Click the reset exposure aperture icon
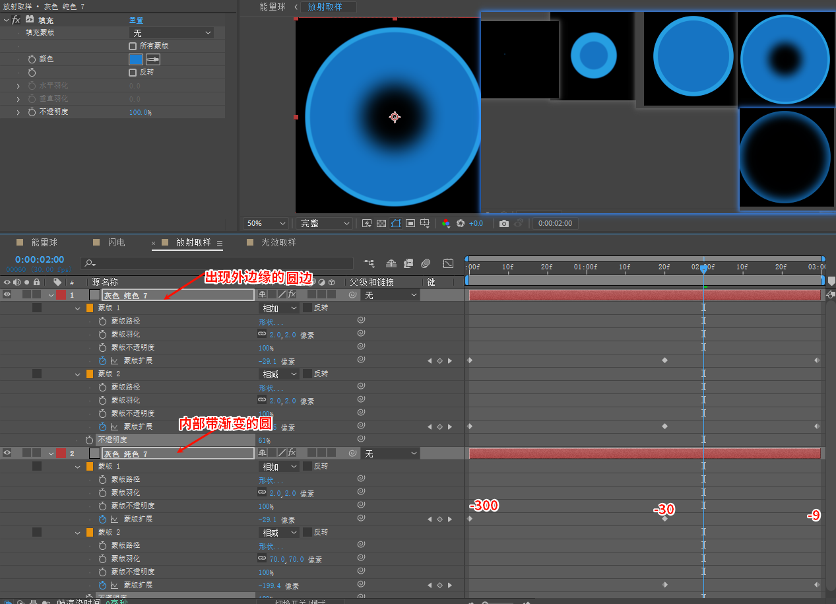 [461, 223]
